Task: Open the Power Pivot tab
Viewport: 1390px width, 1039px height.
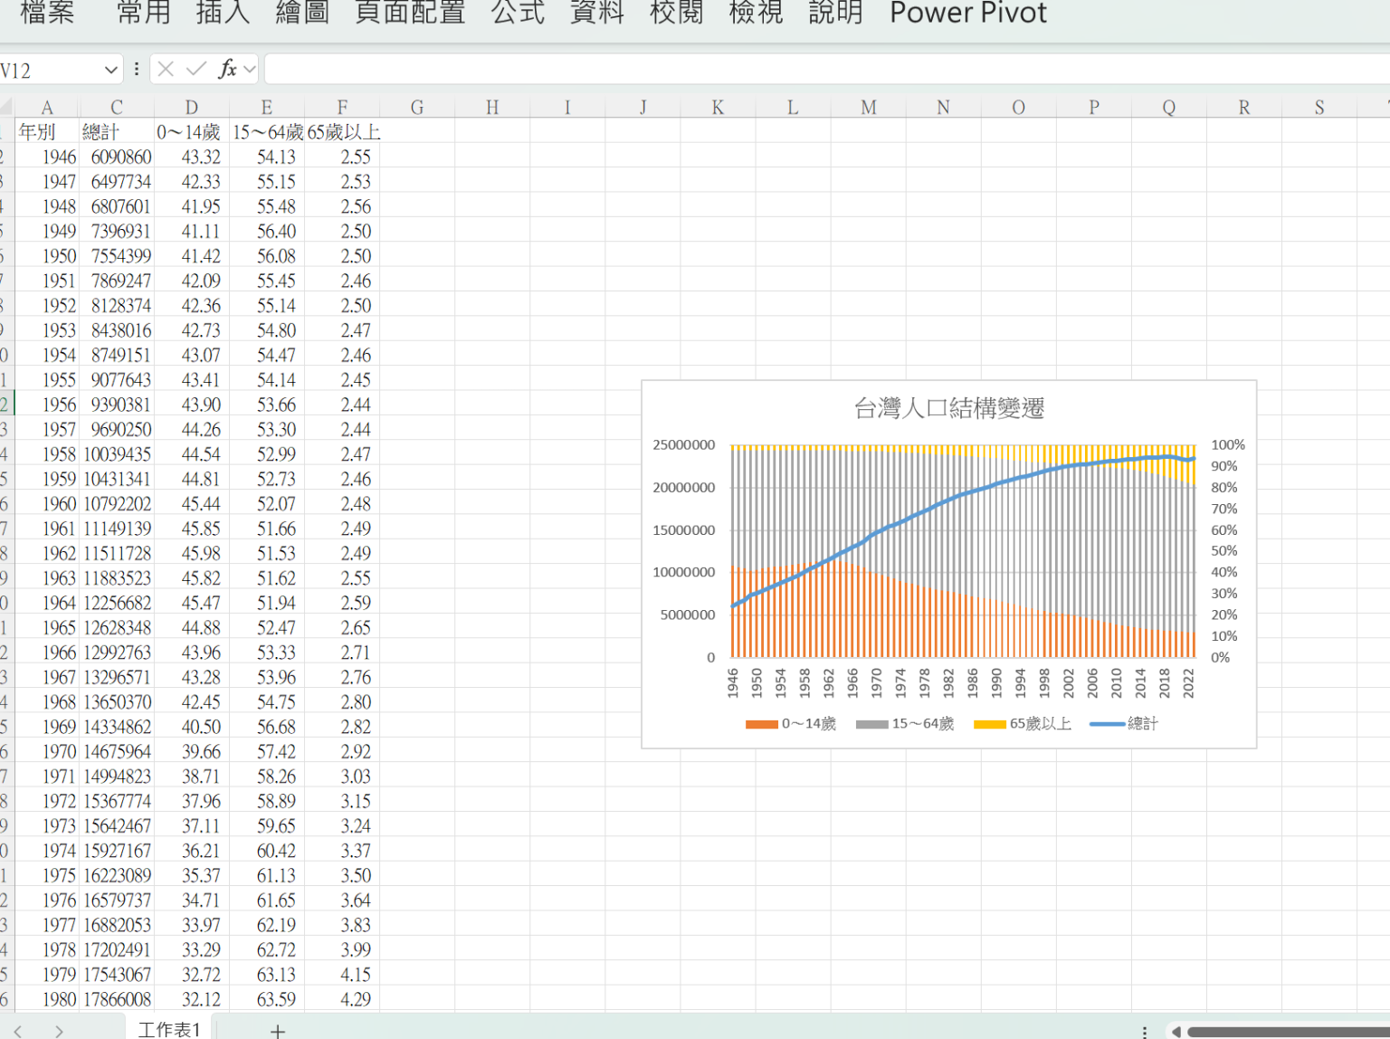Action: pyautogui.click(x=967, y=13)
